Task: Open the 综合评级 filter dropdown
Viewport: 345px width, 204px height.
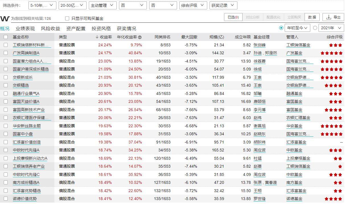Action: (193, 5)
